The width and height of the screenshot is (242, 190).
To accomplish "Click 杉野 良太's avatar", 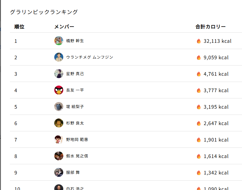I will click(x=59, y=123).
